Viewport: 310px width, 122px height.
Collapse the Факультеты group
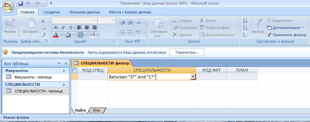coord(64,71)
